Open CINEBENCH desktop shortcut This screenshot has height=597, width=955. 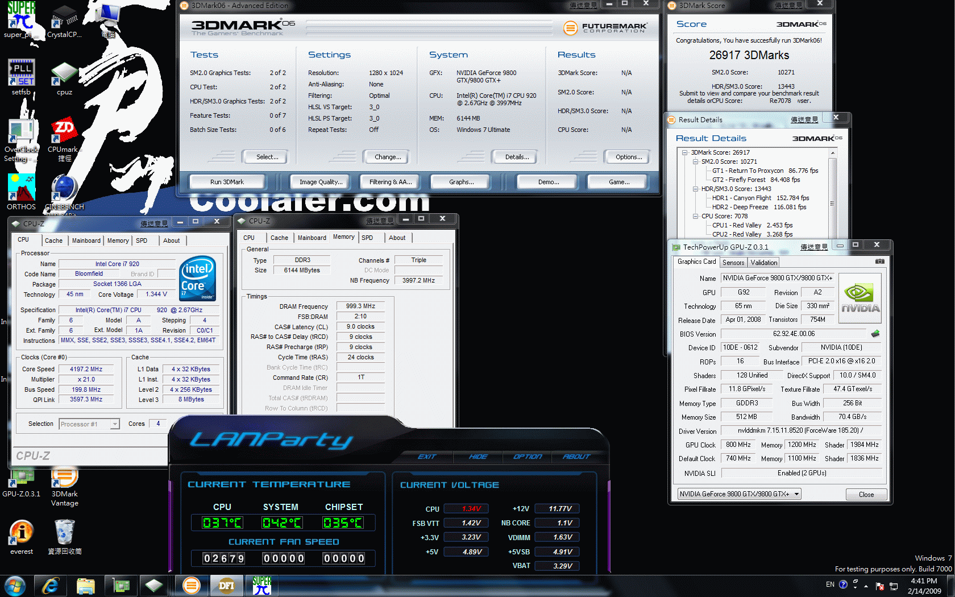(64, 192)
